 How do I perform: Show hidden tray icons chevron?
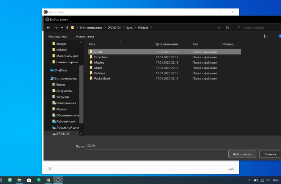(x=249, y=180)
